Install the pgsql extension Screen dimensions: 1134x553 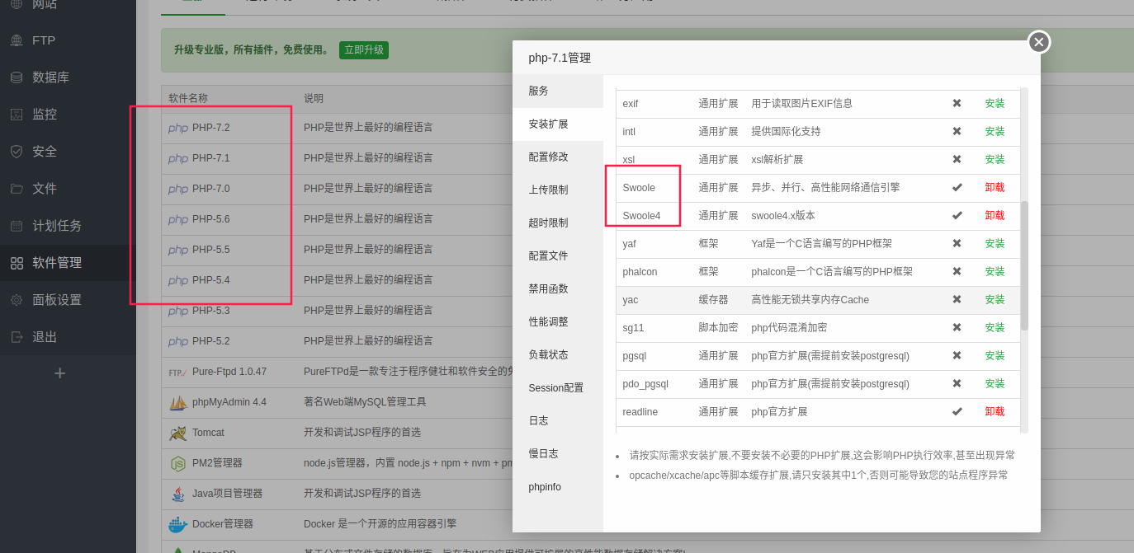coord(995,356)
